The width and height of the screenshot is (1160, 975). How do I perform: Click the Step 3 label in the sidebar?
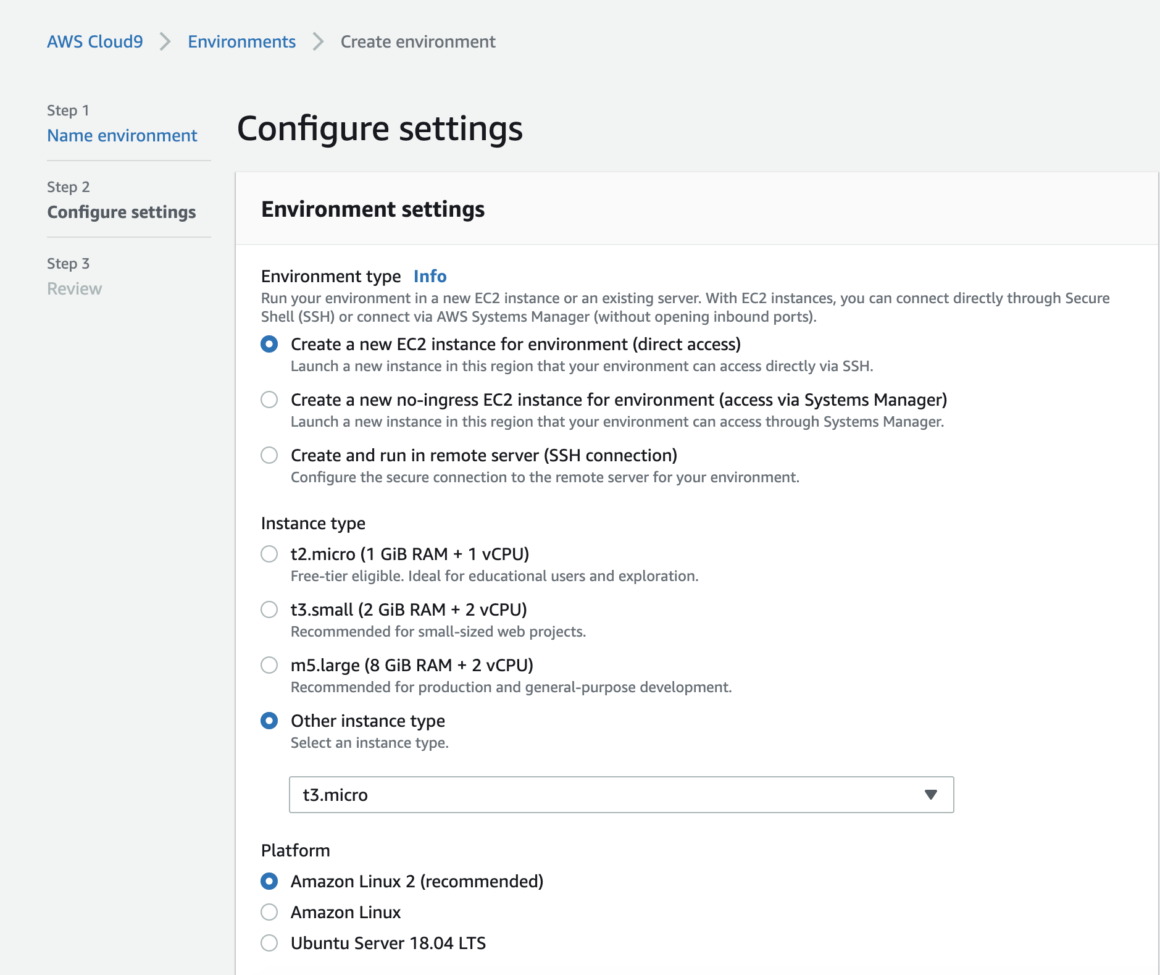tap(69, 264)
